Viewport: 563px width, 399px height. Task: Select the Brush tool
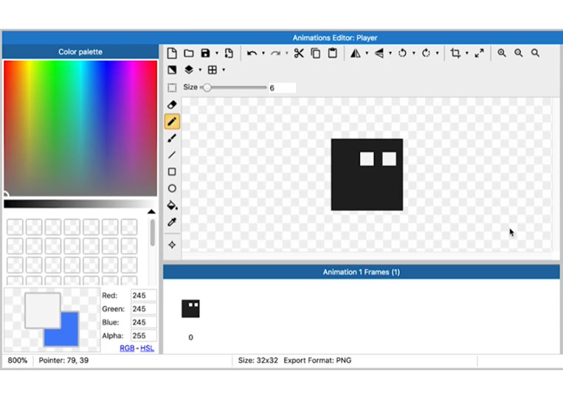[172, 138]
